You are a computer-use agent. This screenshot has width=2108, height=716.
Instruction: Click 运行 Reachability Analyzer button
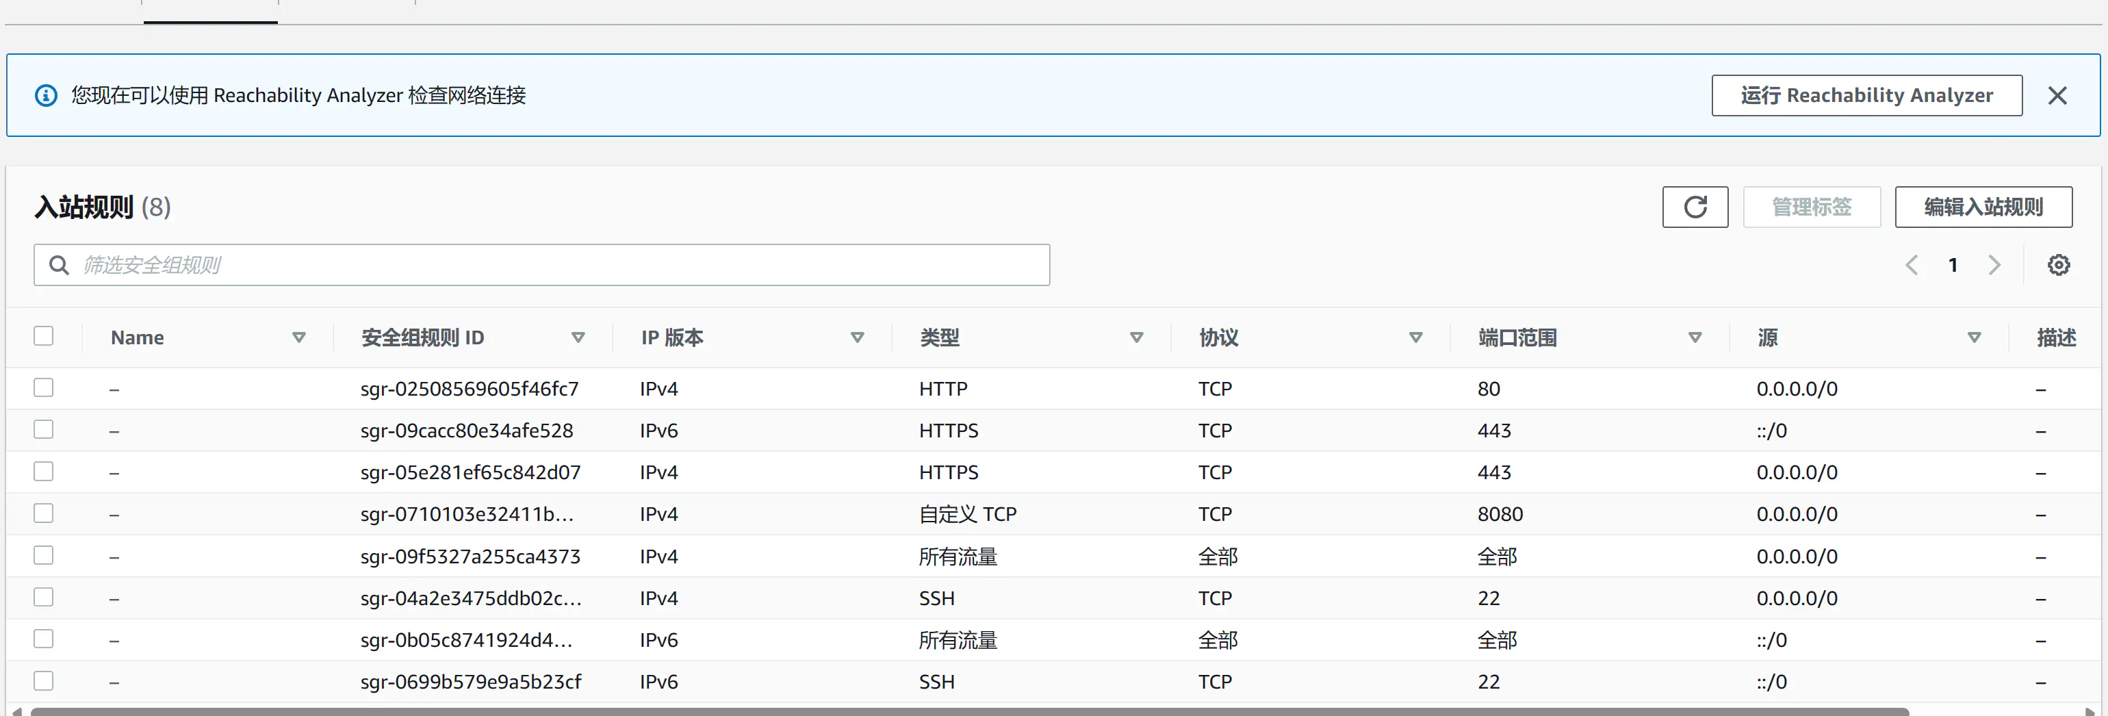click(1866, 96)
